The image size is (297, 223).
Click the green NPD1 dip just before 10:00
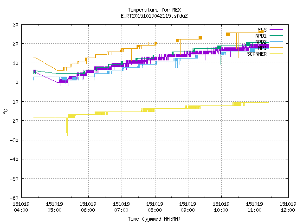click(220, 57)
